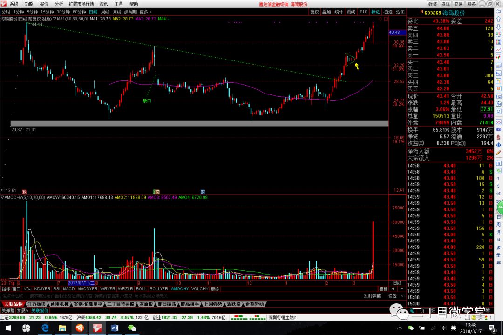The height and width of the screenshot is (335, 503).
Task: Open the 多周期 multi-period view
Action: tap(130, 12)
